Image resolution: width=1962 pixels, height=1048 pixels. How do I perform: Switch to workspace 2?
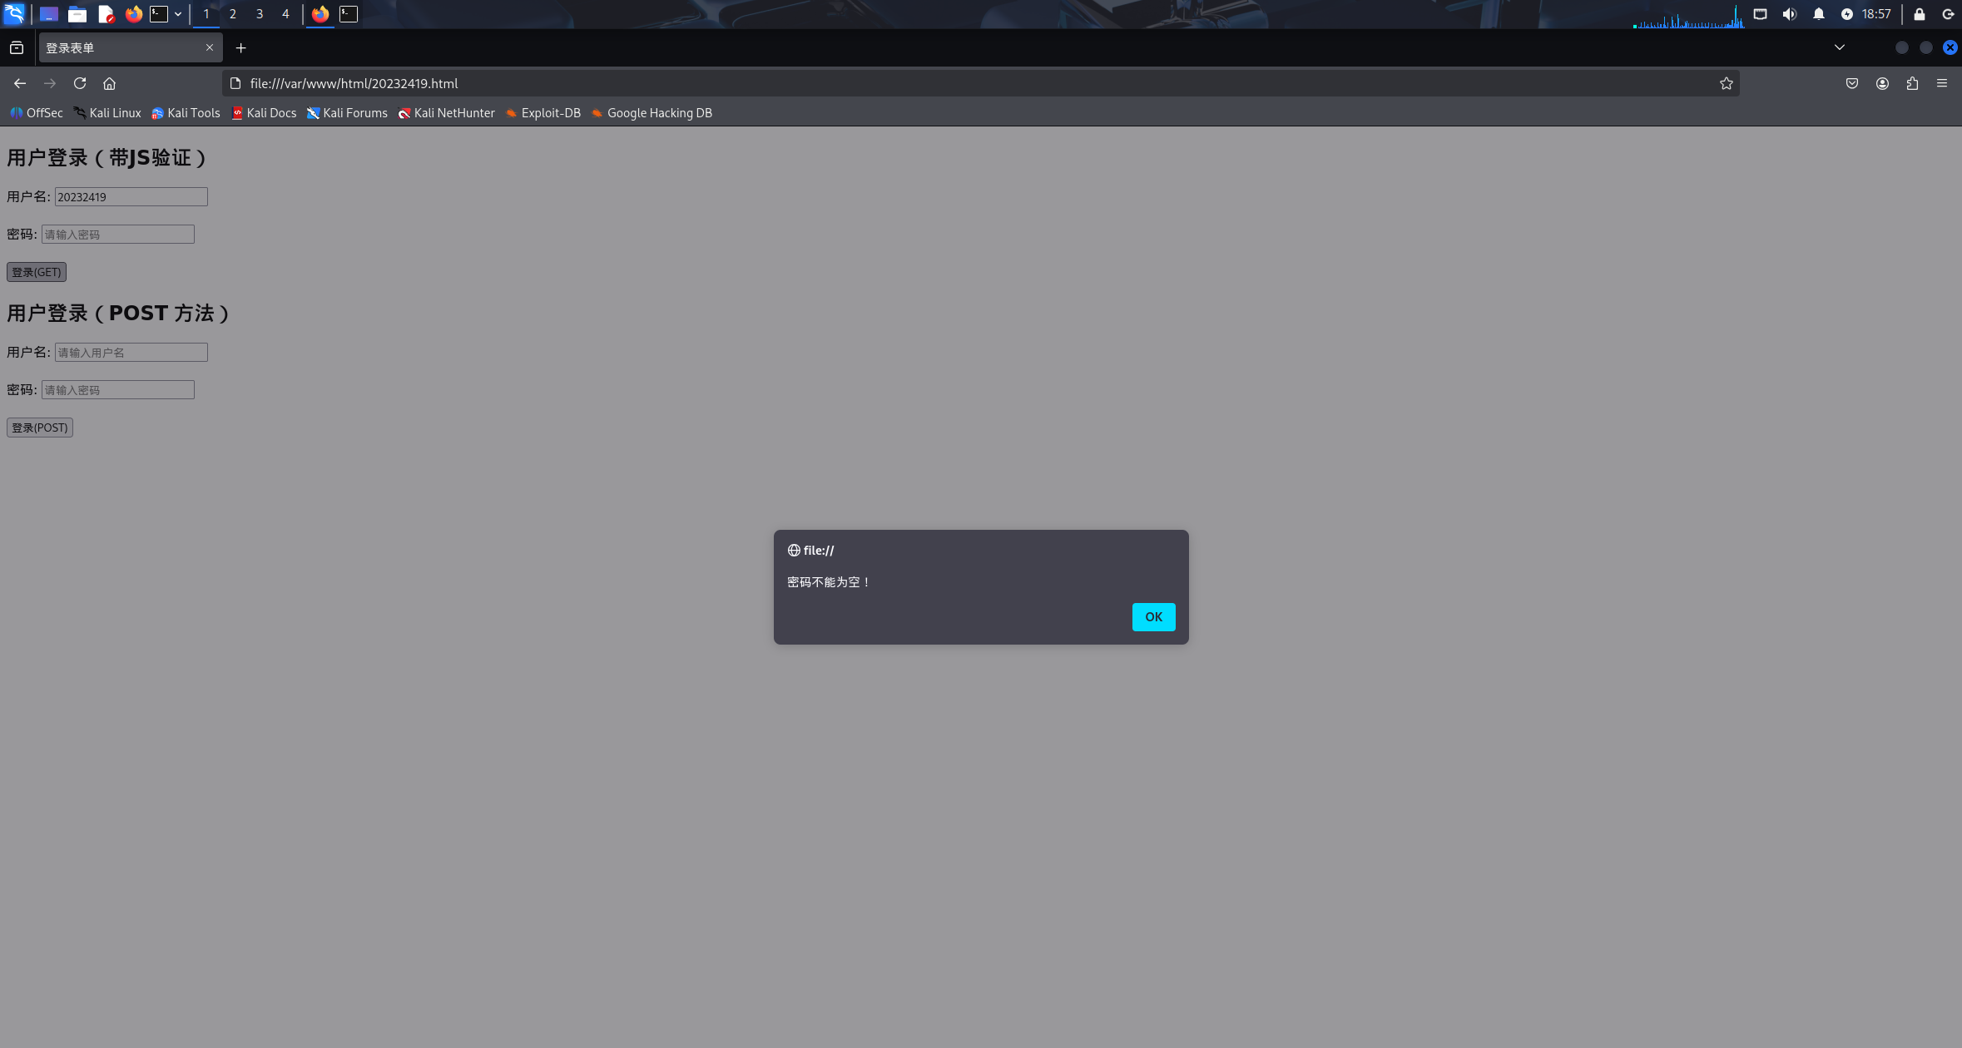233,14
